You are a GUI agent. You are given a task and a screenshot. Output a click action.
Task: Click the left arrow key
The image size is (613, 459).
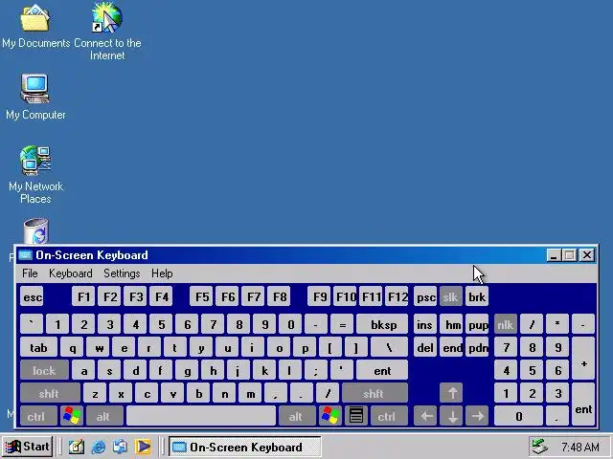point(425,416)
